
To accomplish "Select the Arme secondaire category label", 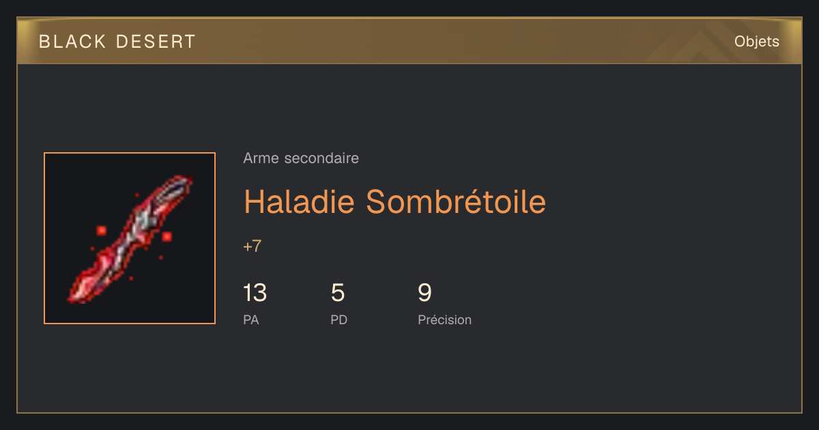I will [301, 158].
